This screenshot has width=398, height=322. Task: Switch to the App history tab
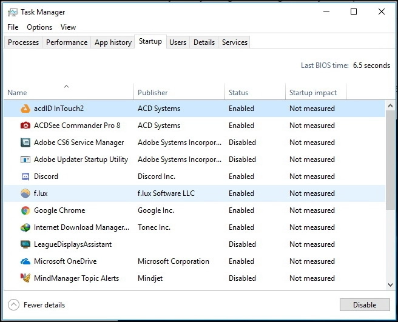(x=113, y=42)
